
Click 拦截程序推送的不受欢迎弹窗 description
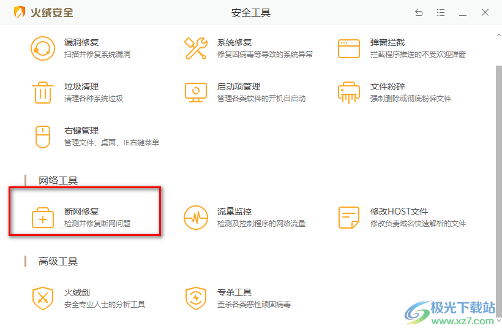[x=418, y=55]
